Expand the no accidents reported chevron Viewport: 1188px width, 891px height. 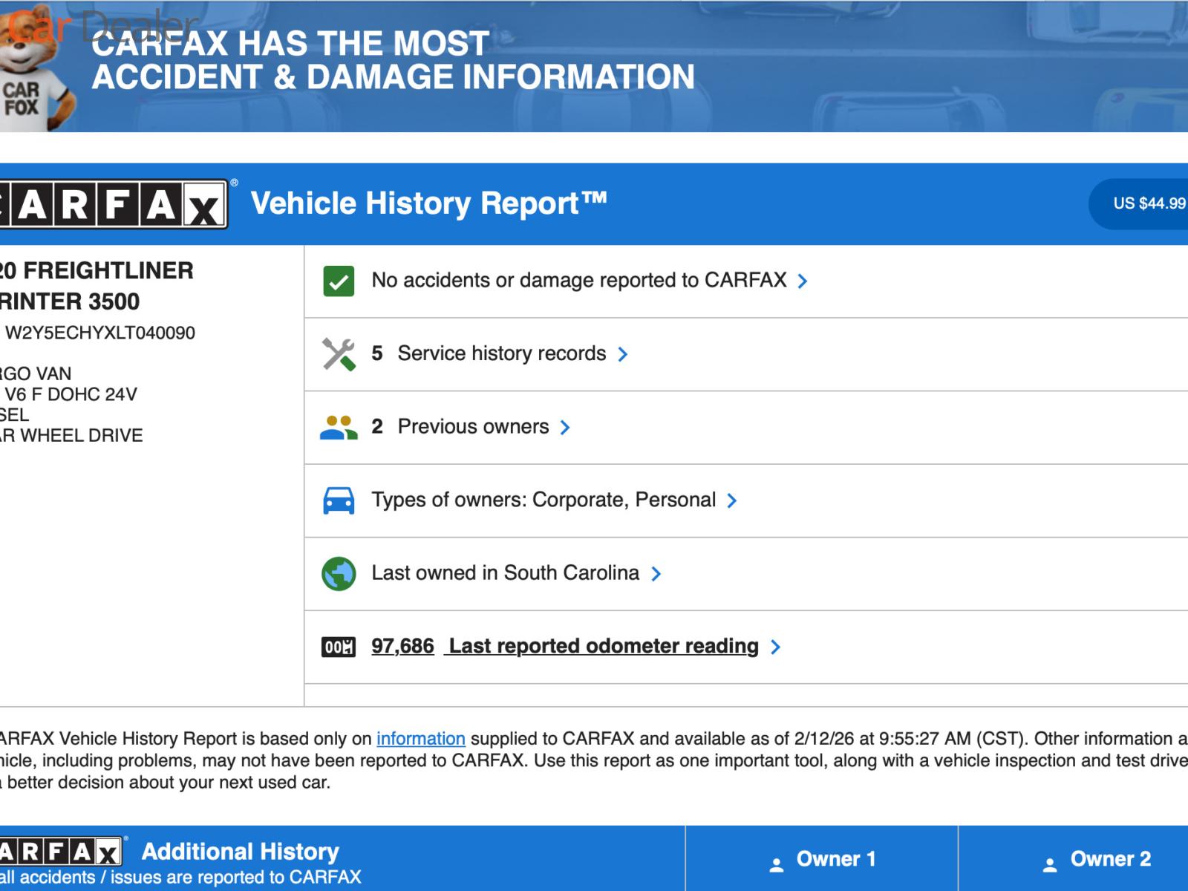pyautogui.click(x=803, y=281)
